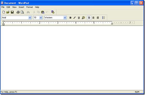
Task: Center the text alignment
Action: (93, 18)
